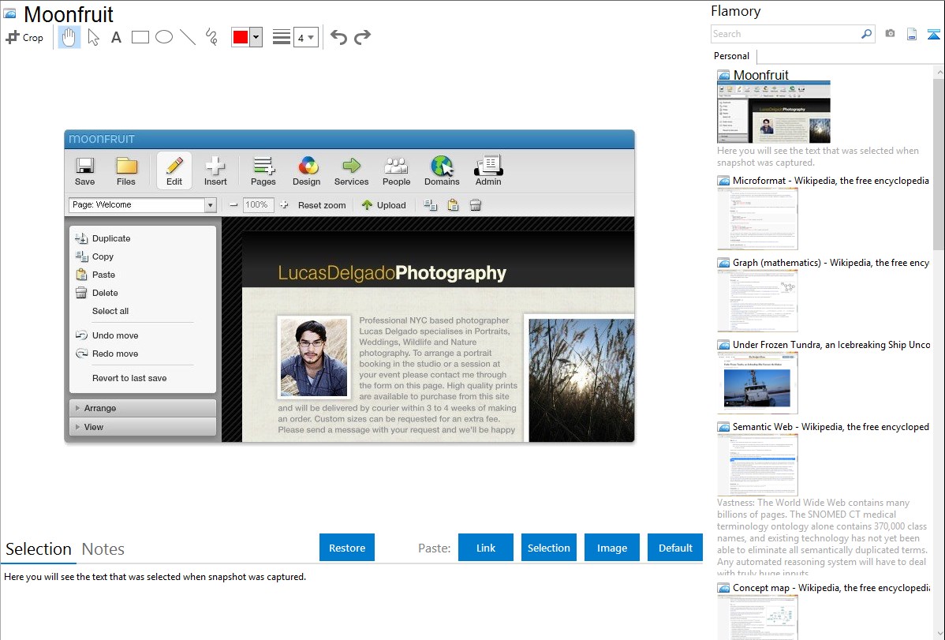Image resolution: width=945 pixels, height=640 pixels.
Task: Open the line width dropdown showing 4
Action: [x=305, y=37]
